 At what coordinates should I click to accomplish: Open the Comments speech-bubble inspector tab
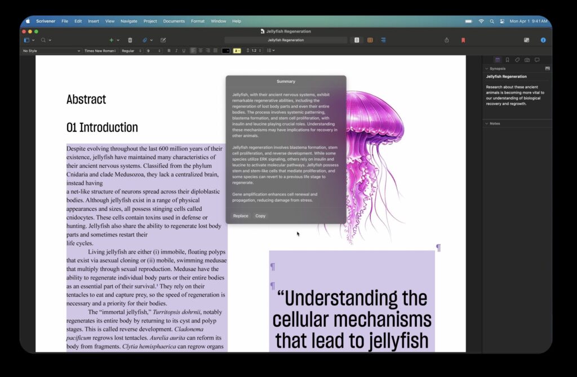coord(537,60)
